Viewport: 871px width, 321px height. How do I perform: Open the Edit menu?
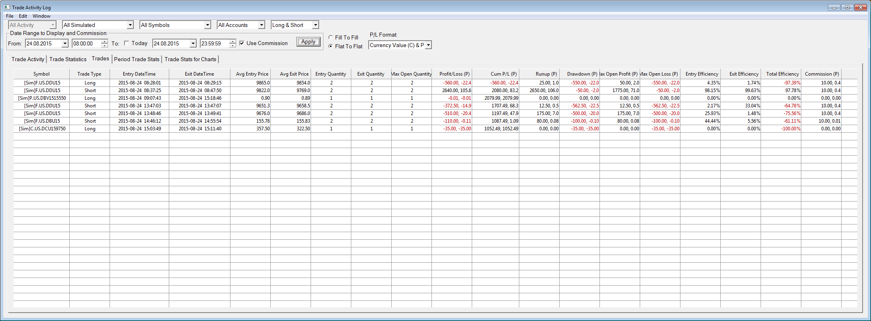(23, 16)
